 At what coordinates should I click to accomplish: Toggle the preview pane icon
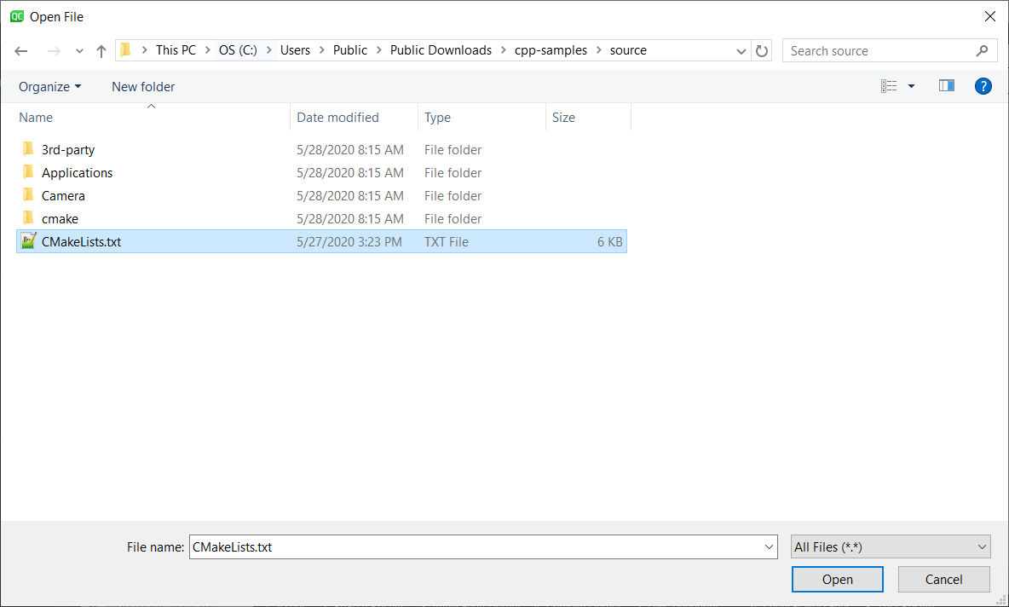[x=946, y=86]
